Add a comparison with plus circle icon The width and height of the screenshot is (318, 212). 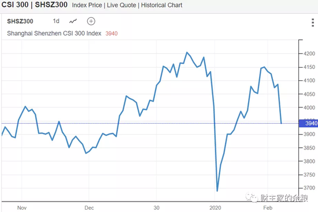coord(91,21)
